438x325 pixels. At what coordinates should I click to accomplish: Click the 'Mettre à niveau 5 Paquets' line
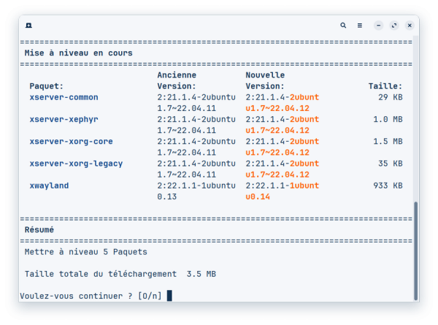point(85,252)
